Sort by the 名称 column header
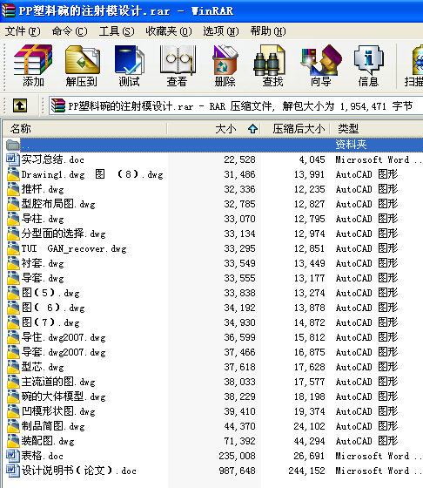Screen dimensions: 423x488 tap(84, 129)
